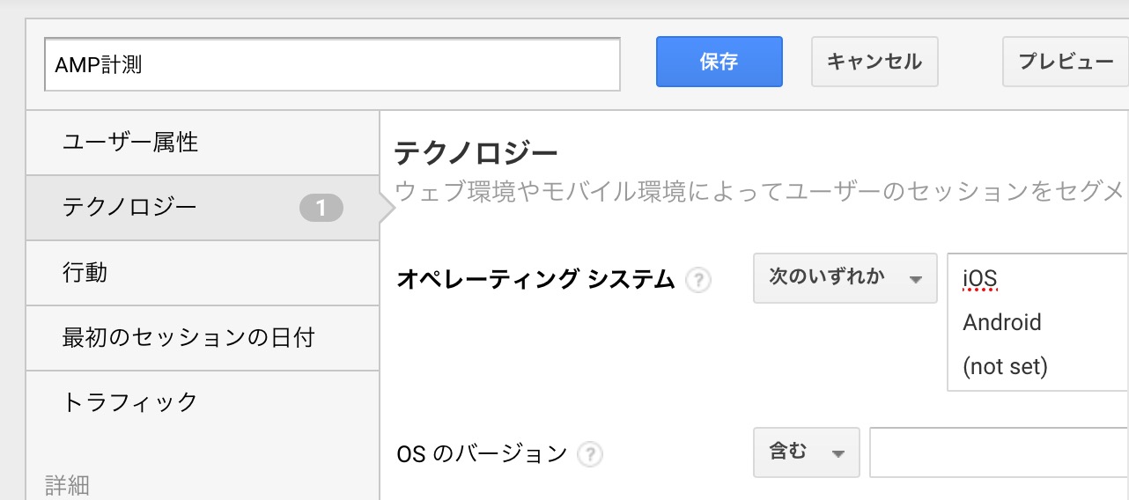This screenshot has width=1129, height=500.
Task: Click the OS version text input
Action: 999,452
